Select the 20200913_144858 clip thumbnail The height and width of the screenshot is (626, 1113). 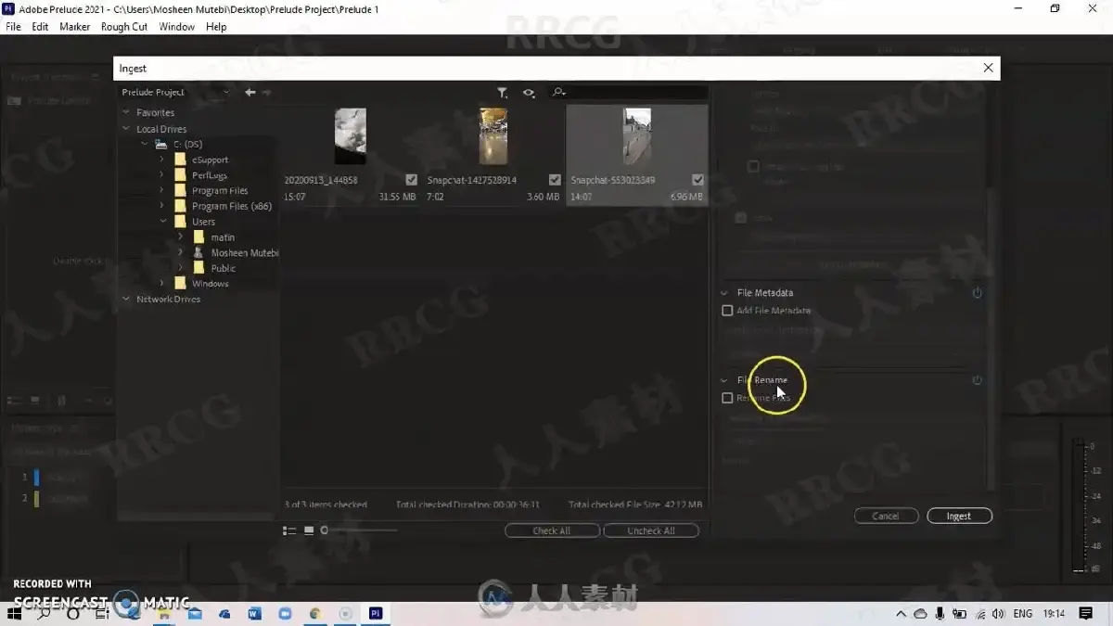coord(351,136)
